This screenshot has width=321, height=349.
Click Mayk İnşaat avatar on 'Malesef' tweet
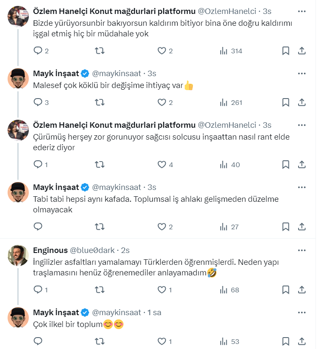18,78
